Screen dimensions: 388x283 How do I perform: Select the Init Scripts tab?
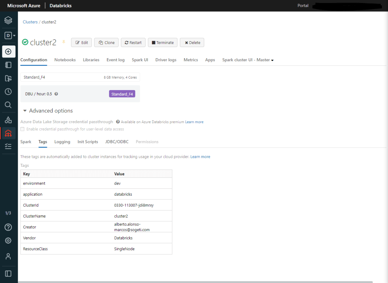pyautogui.click(x=88, y=141)
